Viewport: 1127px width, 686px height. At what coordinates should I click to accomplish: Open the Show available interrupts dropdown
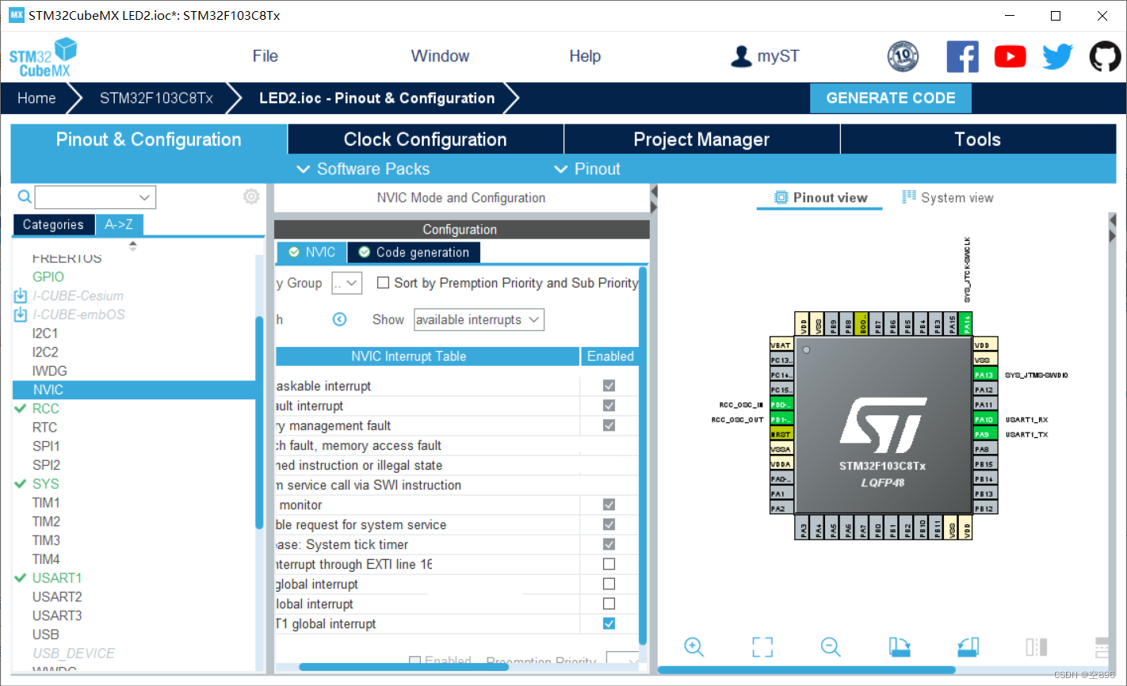[x=479, y=319]
